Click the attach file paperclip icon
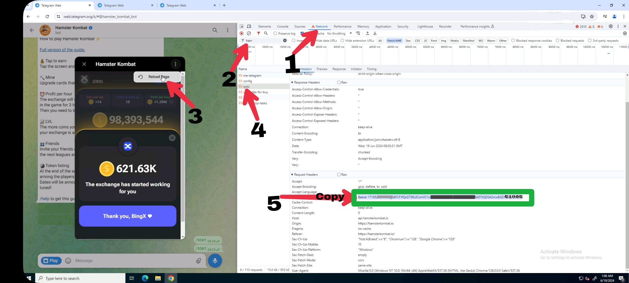 [x=199, y=260]
